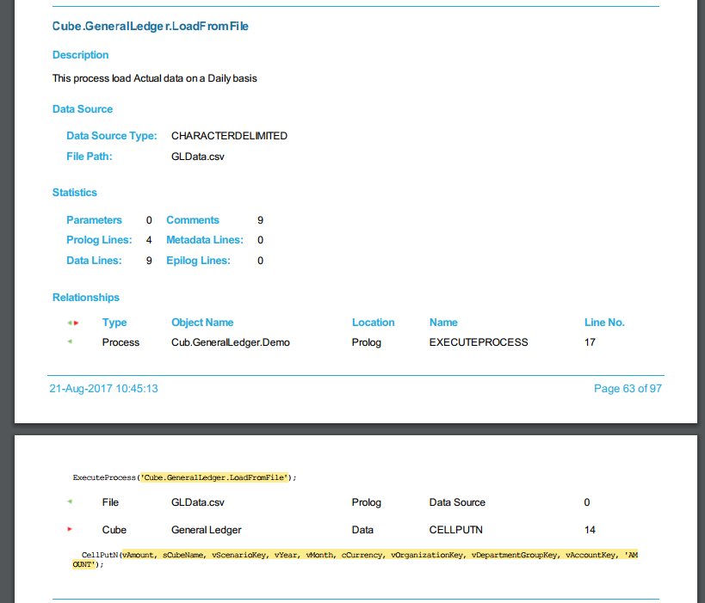Click green arrow icon beside File row
The height and width of the screenshot is (603, 705).
tap(70, 501)
